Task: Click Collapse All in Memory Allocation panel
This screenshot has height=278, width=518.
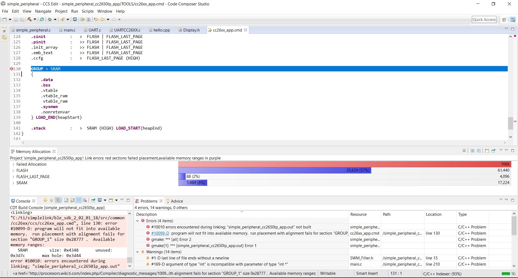Action: 479,151
